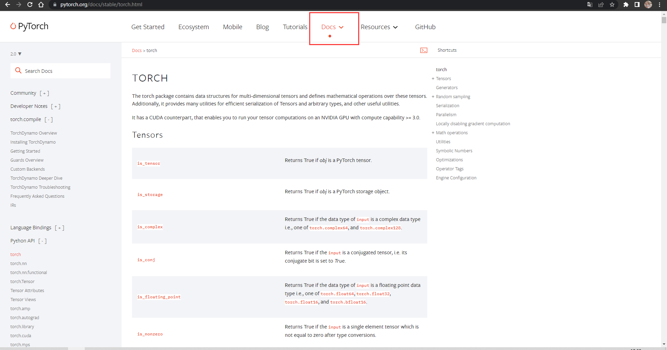Image resolution: width=667 pixels, height=350 pixels.
Task: Jump to Locally disabling gradient computation
Action: click(473, 124)
